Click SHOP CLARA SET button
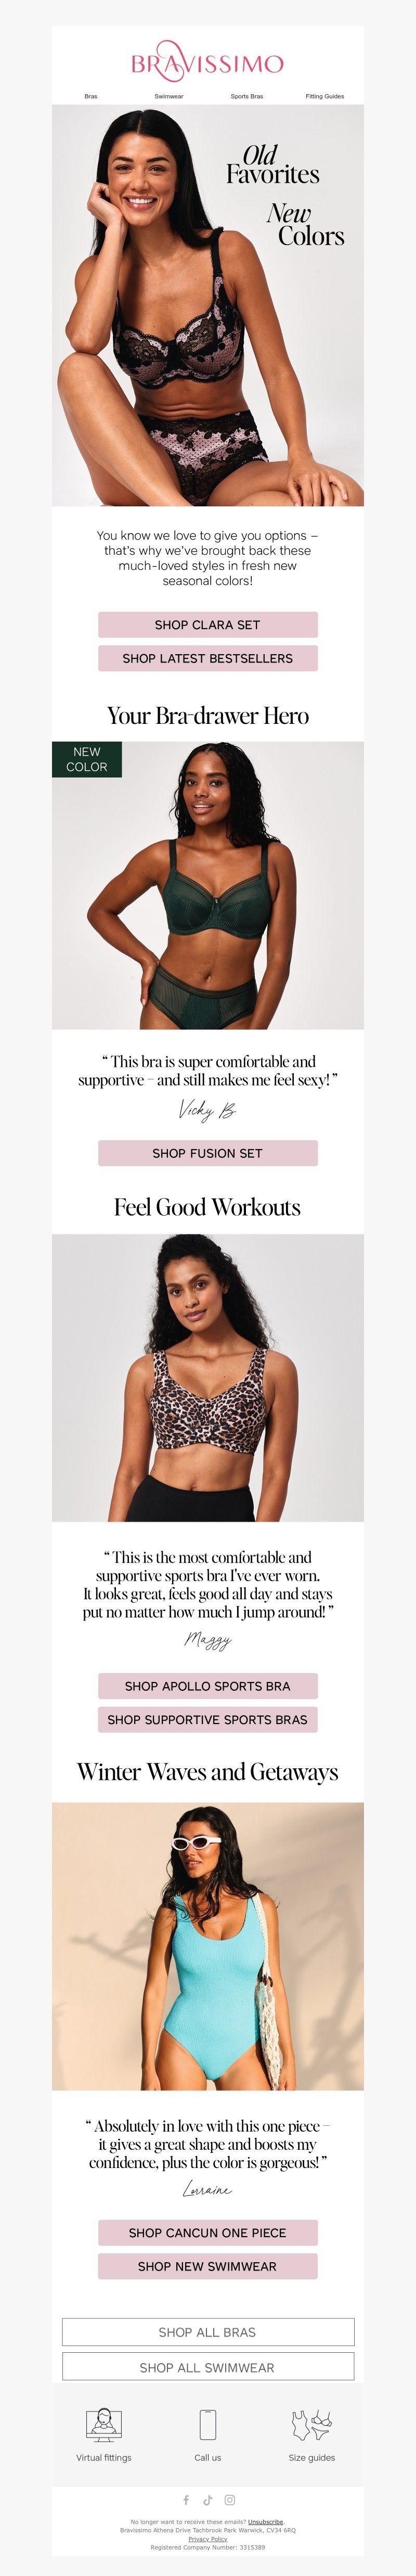Viewport: 416px width, 2576px height. [208, 624]
